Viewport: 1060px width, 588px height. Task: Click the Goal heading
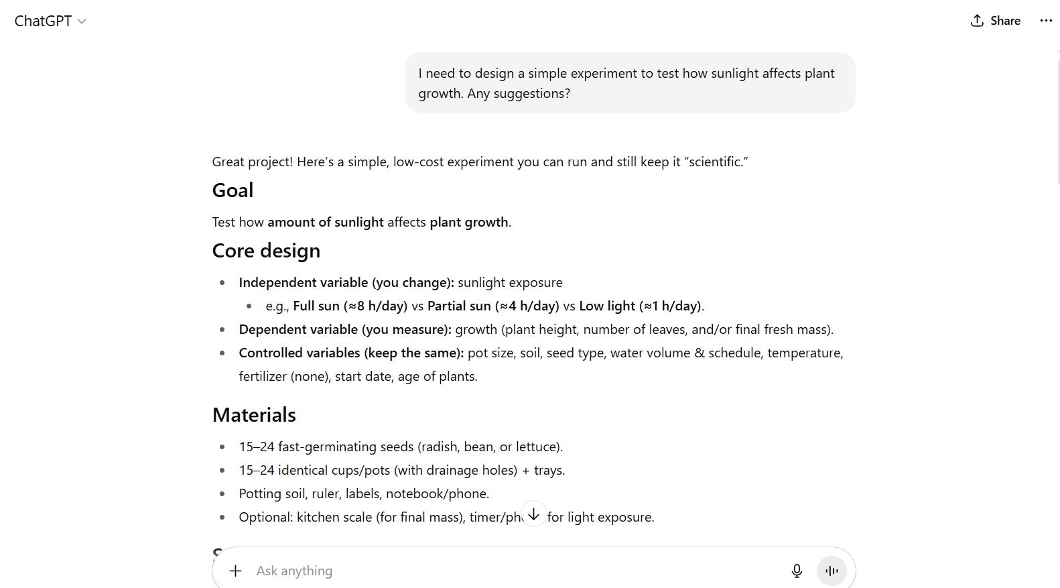[x=233, y=190]
